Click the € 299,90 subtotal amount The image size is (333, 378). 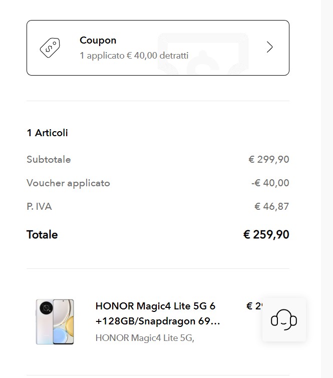[x=268, y=160]
